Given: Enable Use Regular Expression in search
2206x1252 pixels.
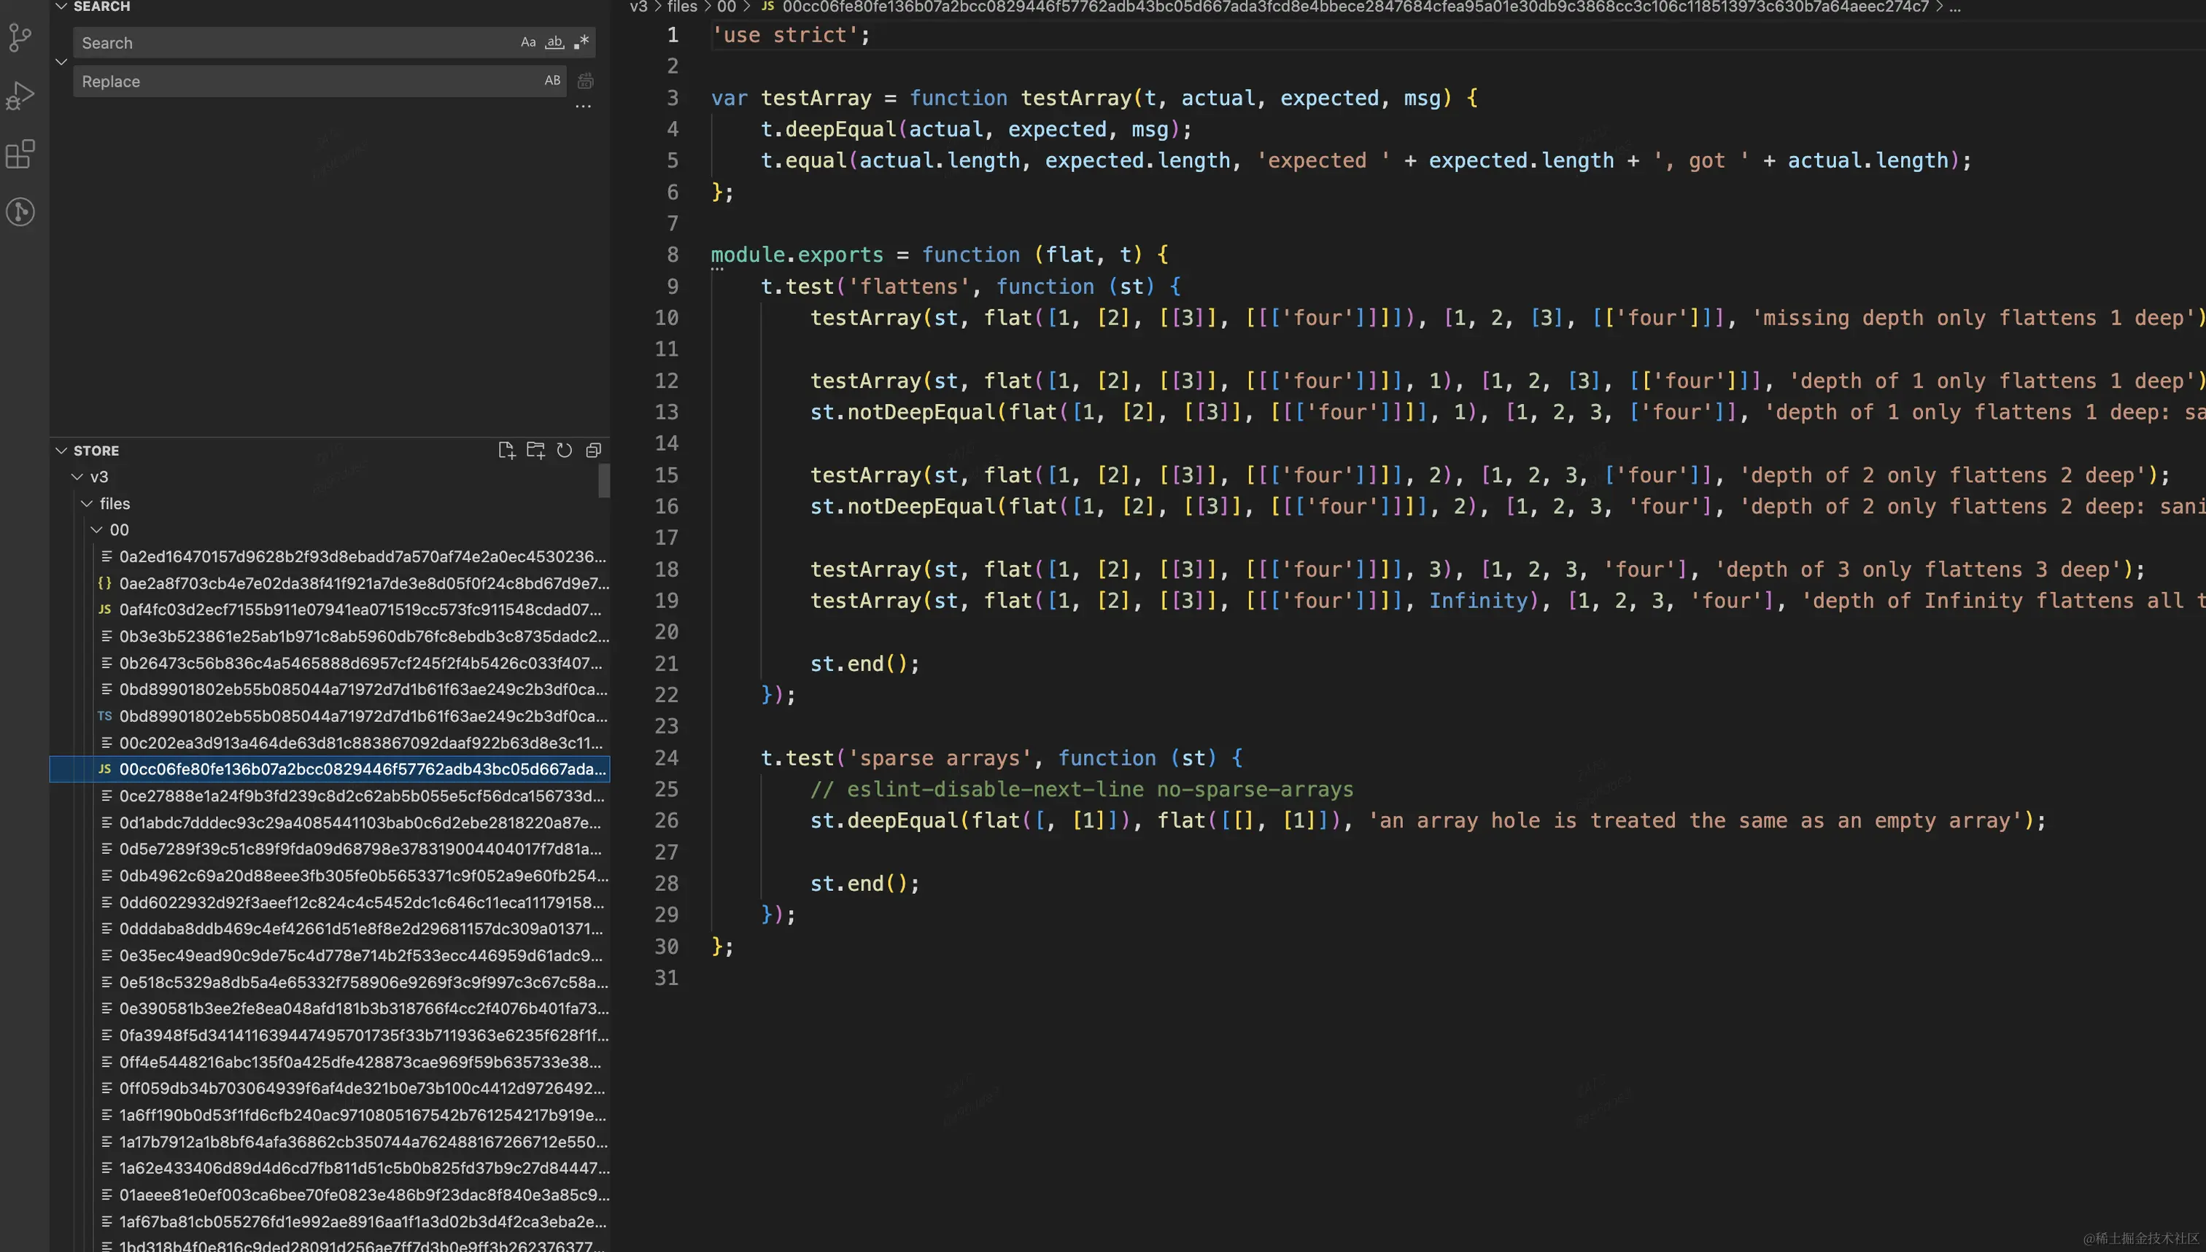Looking at the screenshot, I should click(581, 42).
